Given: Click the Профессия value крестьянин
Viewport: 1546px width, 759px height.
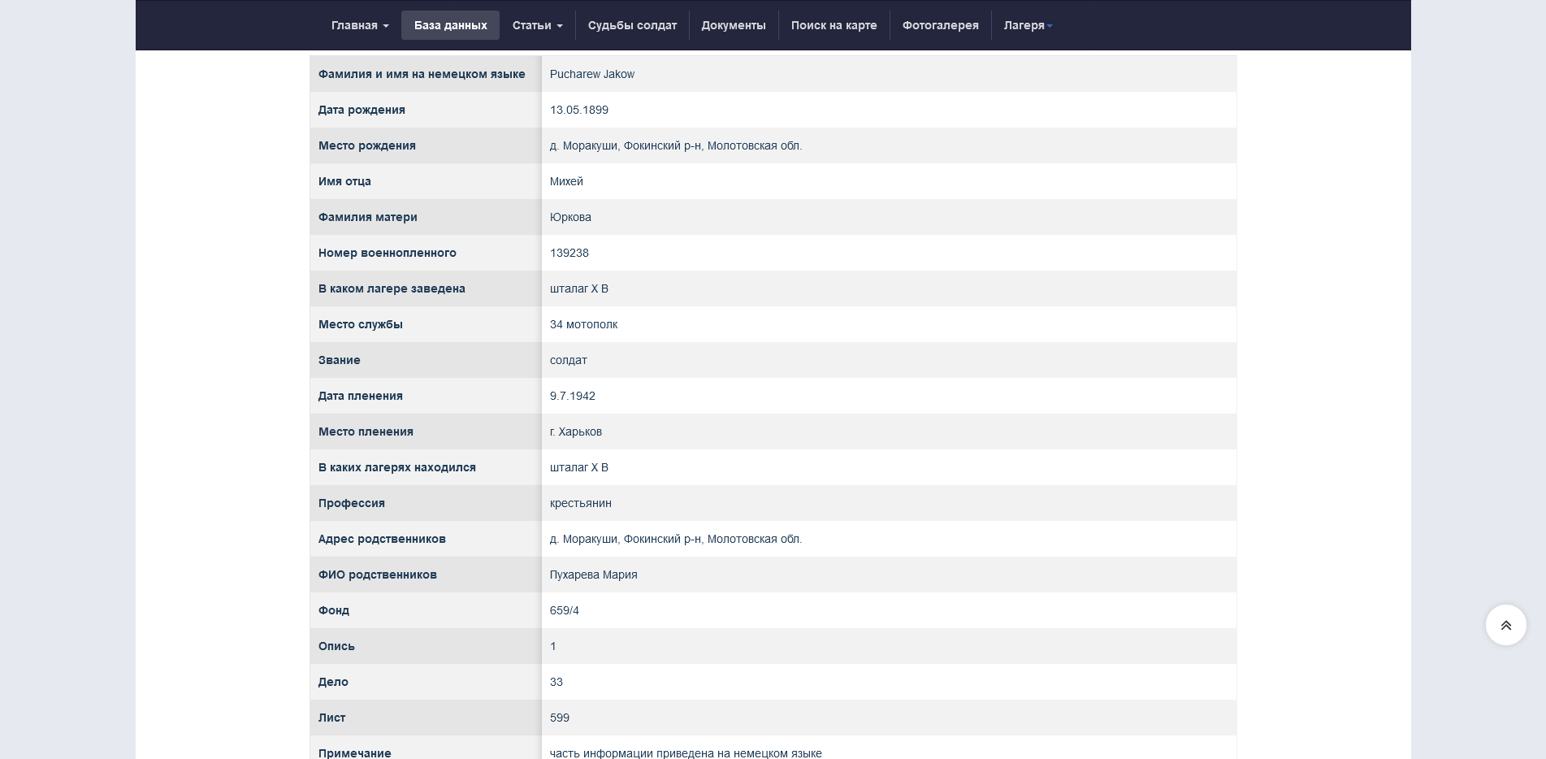Looking at the screenshot, I should pyautogui.click(x=580, y=503).
